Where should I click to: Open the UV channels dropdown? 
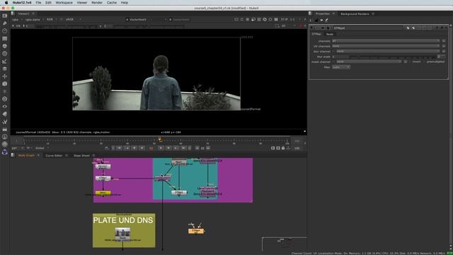click(386, 46)
